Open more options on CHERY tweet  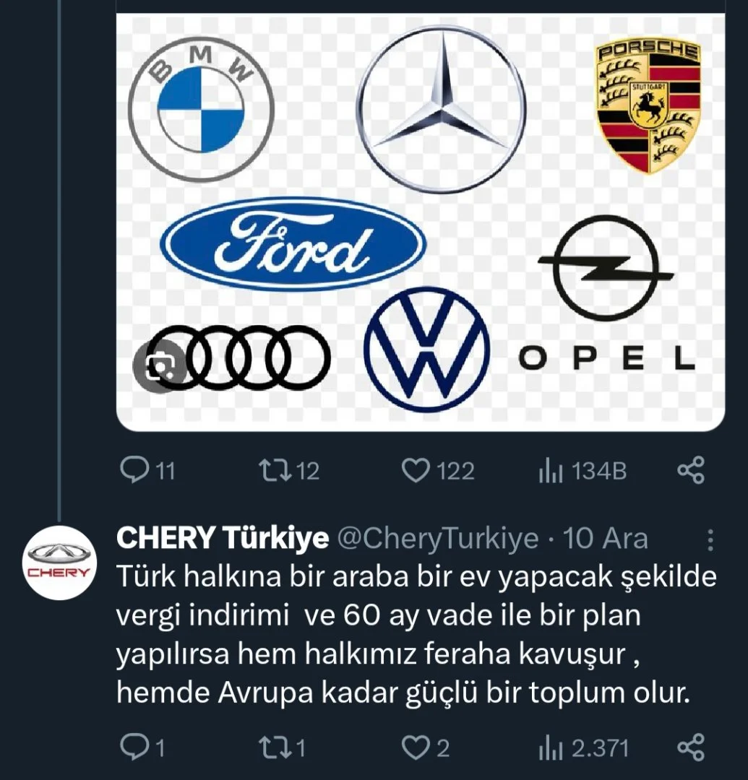click(x=710, y=539)
